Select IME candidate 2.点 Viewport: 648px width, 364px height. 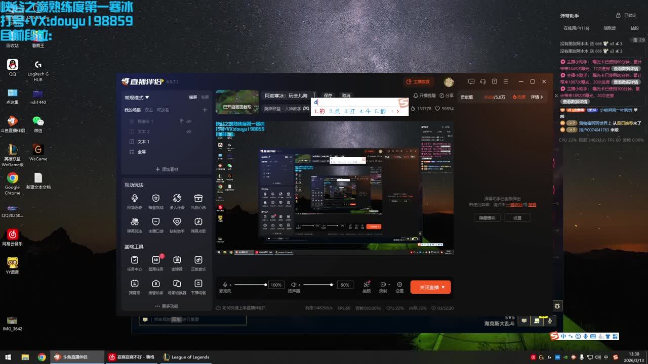(x=334, y=111)
